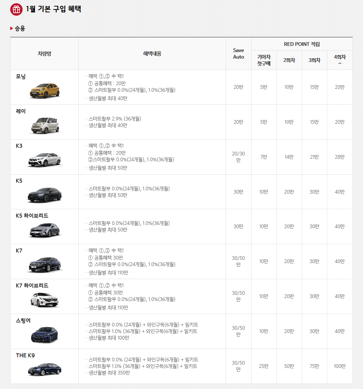Click the 혜택내용 column header

152,53
